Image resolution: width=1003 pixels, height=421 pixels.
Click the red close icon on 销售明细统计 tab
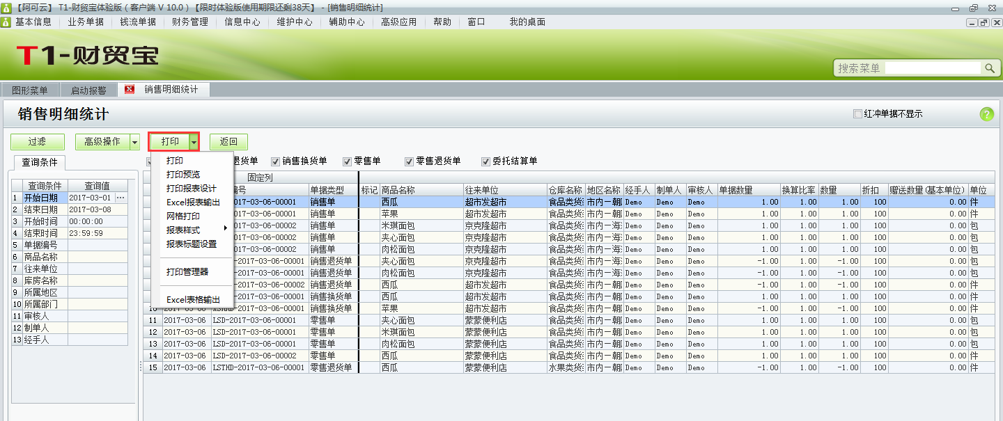128,89
